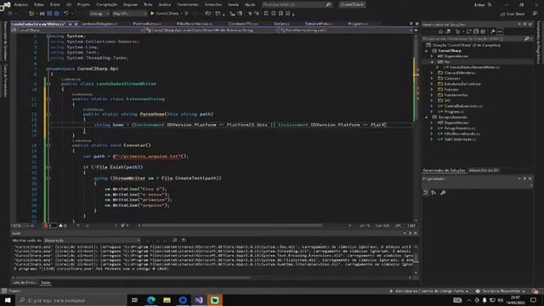This screenshot has height=306, width=544.
Task: Collapse the Api folder node
Action: 432,62
